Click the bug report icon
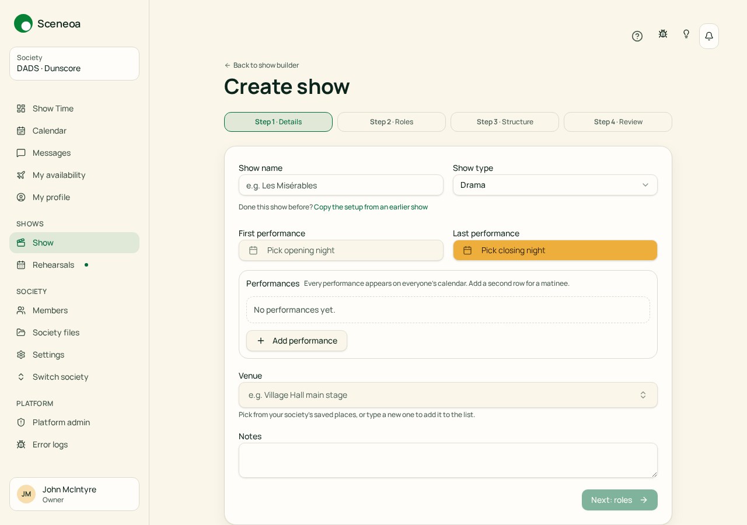This screenshot has height=525, width=747. coord(663,34)
